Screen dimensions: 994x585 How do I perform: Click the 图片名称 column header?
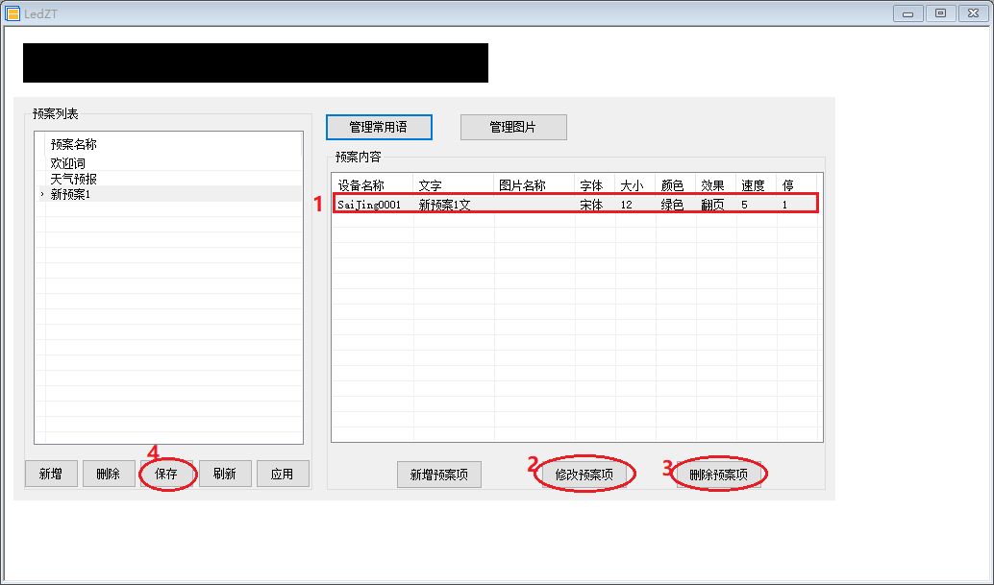[534, 184]
